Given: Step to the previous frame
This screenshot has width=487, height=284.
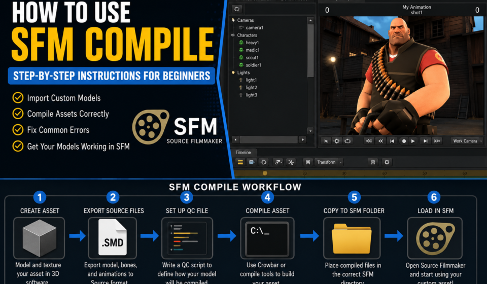Looking at the screenshot, I should pyautogui.click(x=392, y=141).
